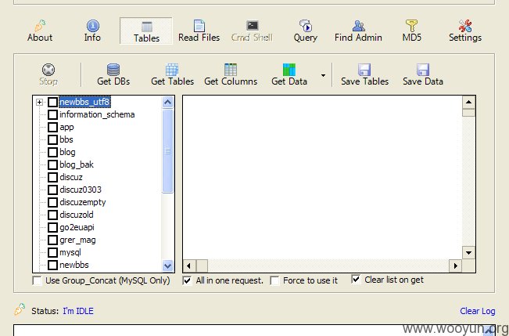The width and height of the screenshot is (509, 336).
Task: Check the discuz database checkbox
Action: (x=52, y=177)
